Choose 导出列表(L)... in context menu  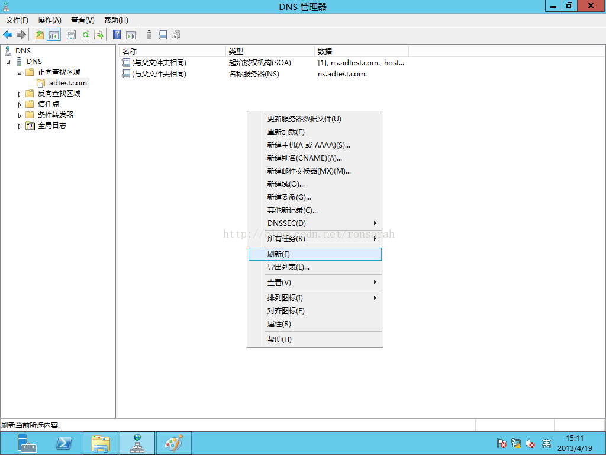click(x=315, y=267)
